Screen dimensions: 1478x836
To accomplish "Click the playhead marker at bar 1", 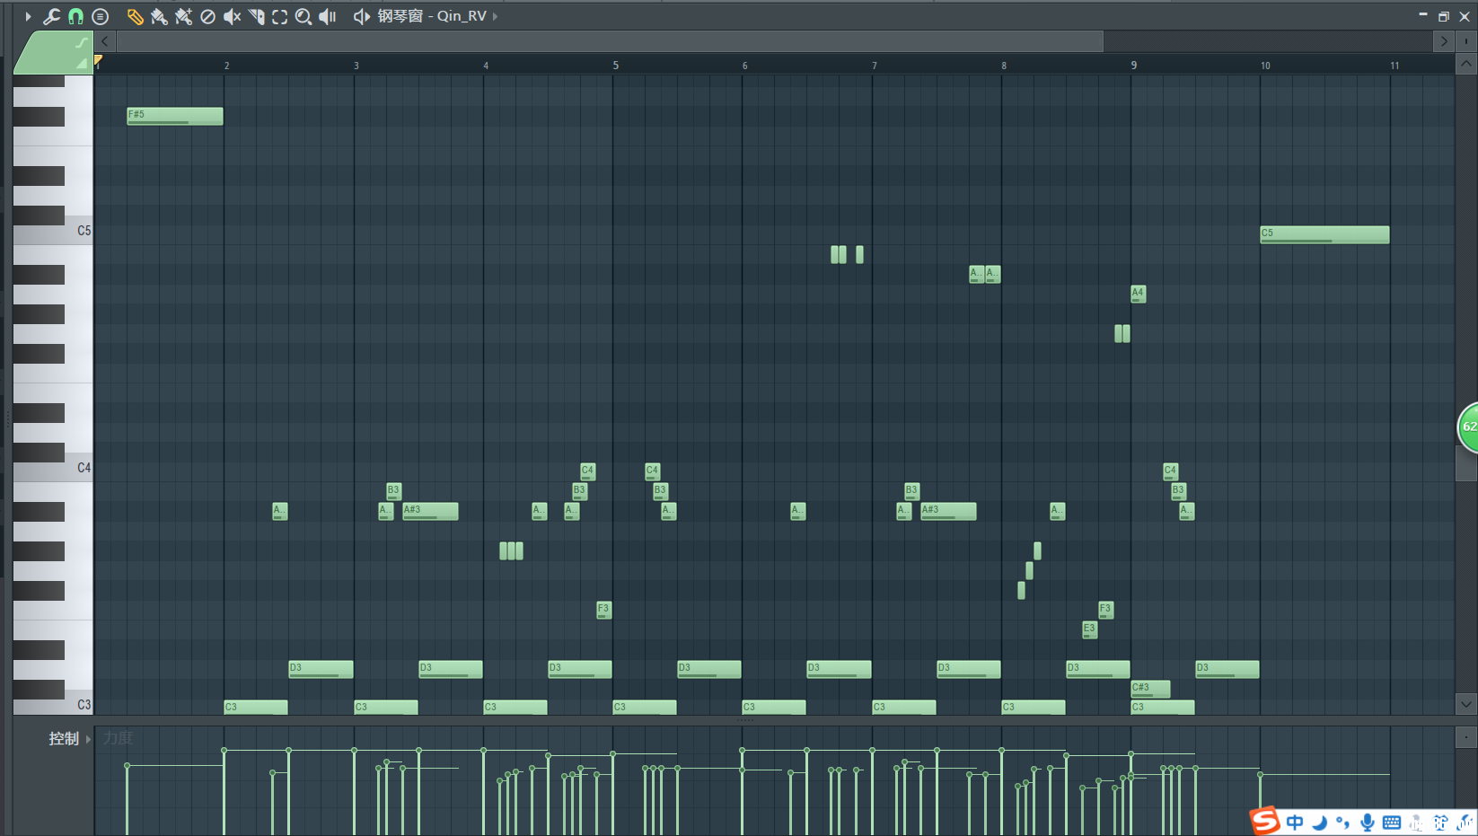I will [98, 60].
